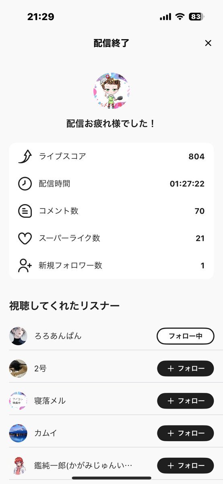Follow the listener 寝落メル
The height and width of the screenshot is (484, 223).
[185, 401]
